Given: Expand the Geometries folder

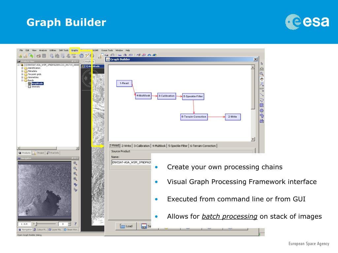Looking at the screenshot, I should click(x=22, y=77).
